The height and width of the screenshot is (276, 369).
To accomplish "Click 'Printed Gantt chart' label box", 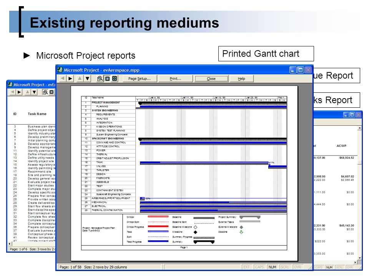I will tap(266, 54).
